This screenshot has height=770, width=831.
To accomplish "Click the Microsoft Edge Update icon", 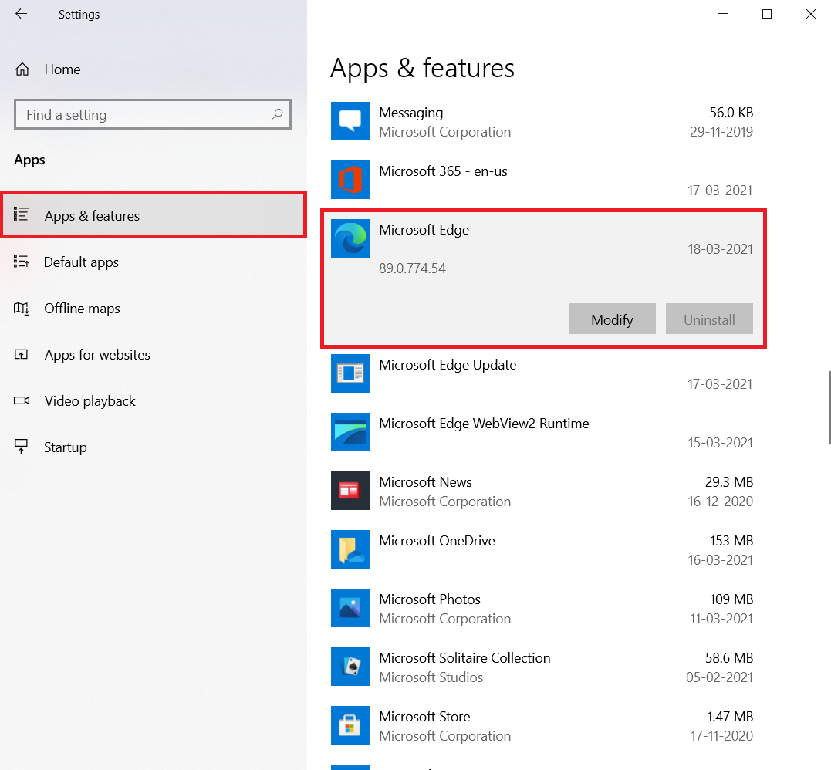I will (350, 373).
